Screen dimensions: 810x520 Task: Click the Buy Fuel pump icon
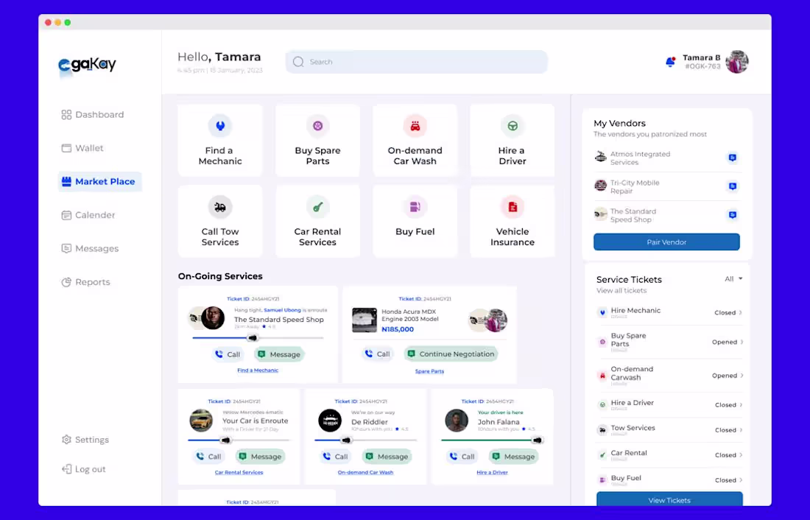coord(415,207)
